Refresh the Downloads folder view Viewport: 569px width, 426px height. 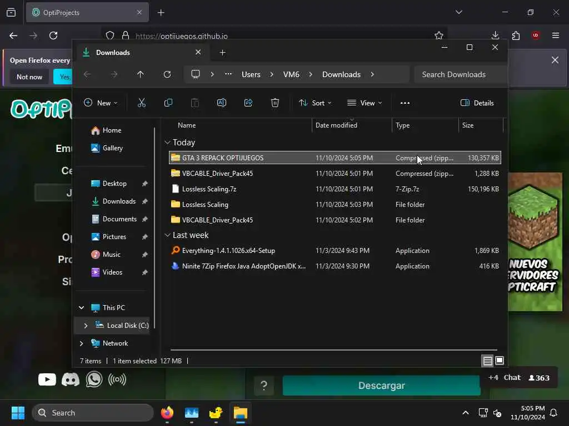[x=167, y=74]
